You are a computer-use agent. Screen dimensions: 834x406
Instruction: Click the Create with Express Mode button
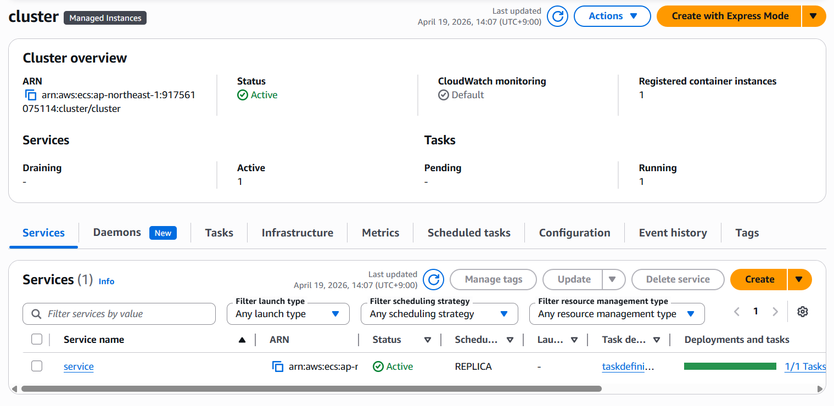730,16
